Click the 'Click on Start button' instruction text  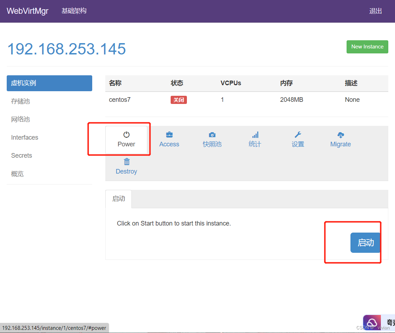coord(174,224)
